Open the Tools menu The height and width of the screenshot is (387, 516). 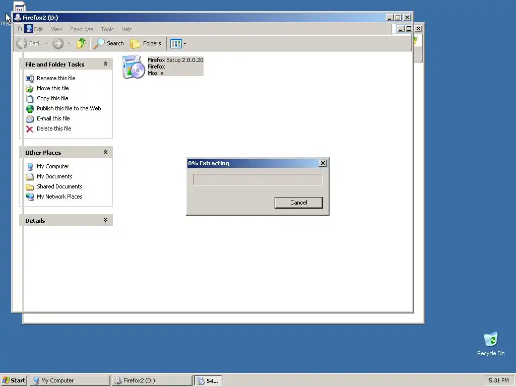point(107,29)
